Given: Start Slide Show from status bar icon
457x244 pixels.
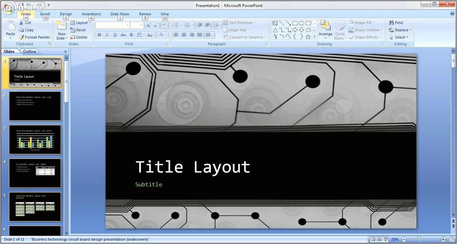Looking at the screenshot, I should click(385, 239).
